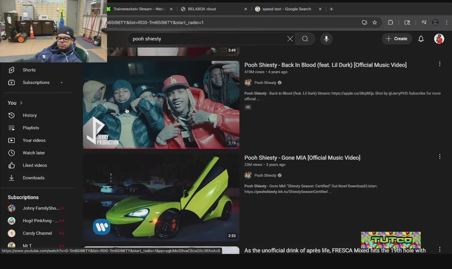Click the 4K badge on Back In Blood
Image resolution: width=452 pixels, height=269 pixels.
click(248, 107)
